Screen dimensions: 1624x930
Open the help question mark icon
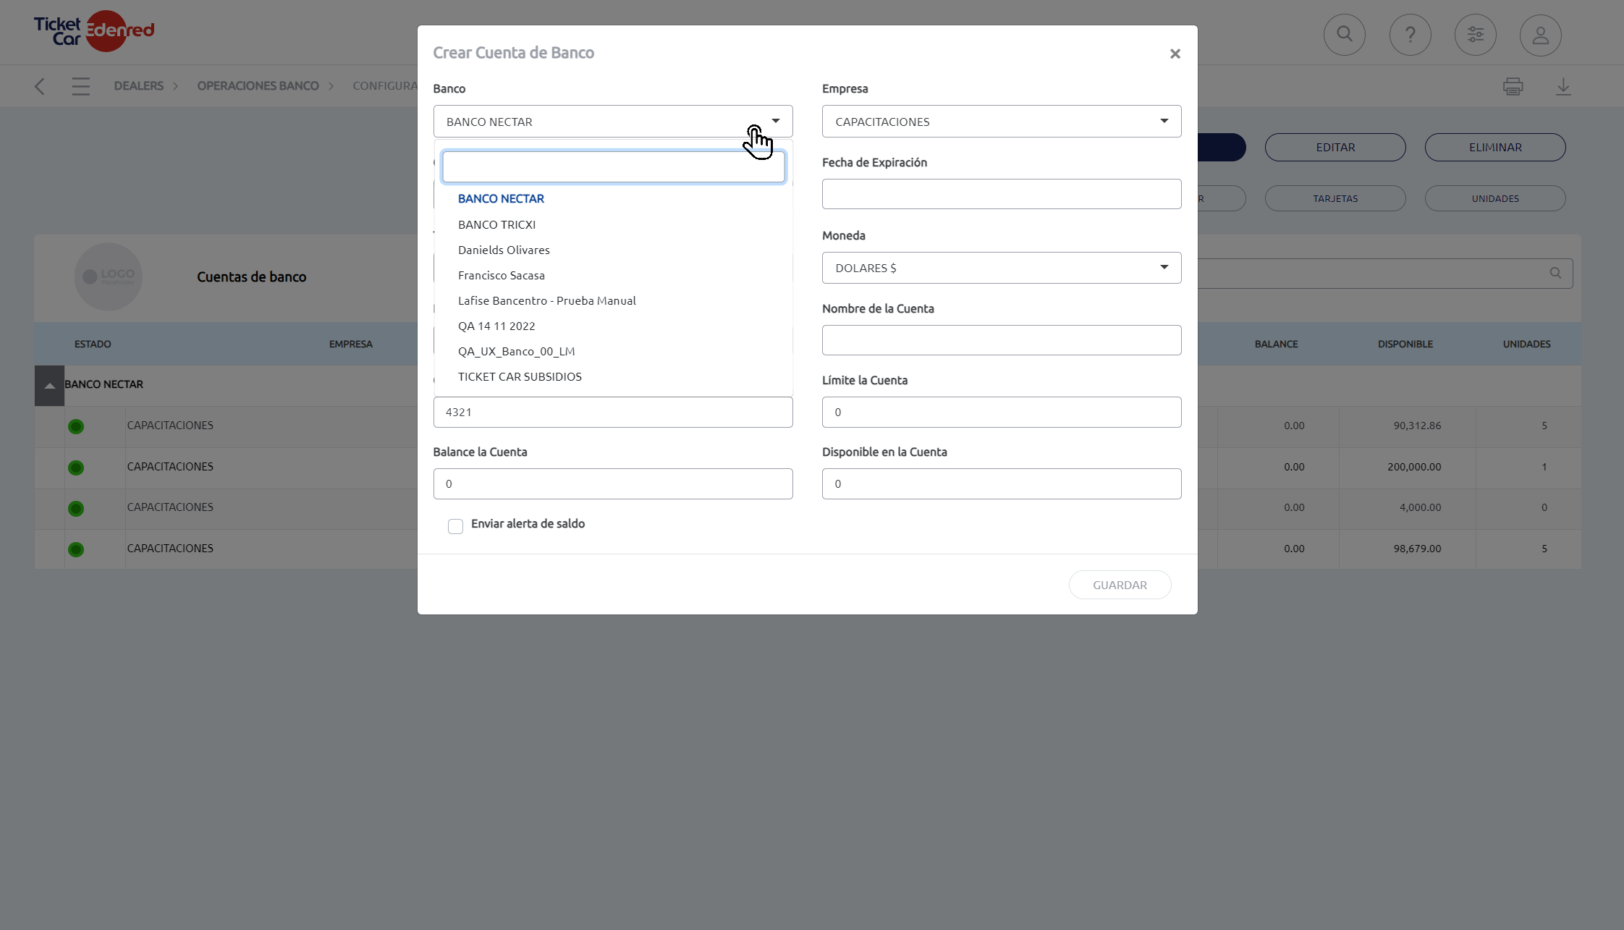coord(1411,35)
